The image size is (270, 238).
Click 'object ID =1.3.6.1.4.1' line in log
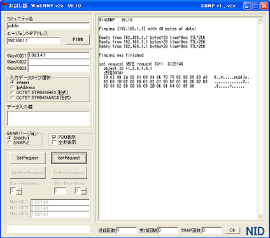pos(128,69)
